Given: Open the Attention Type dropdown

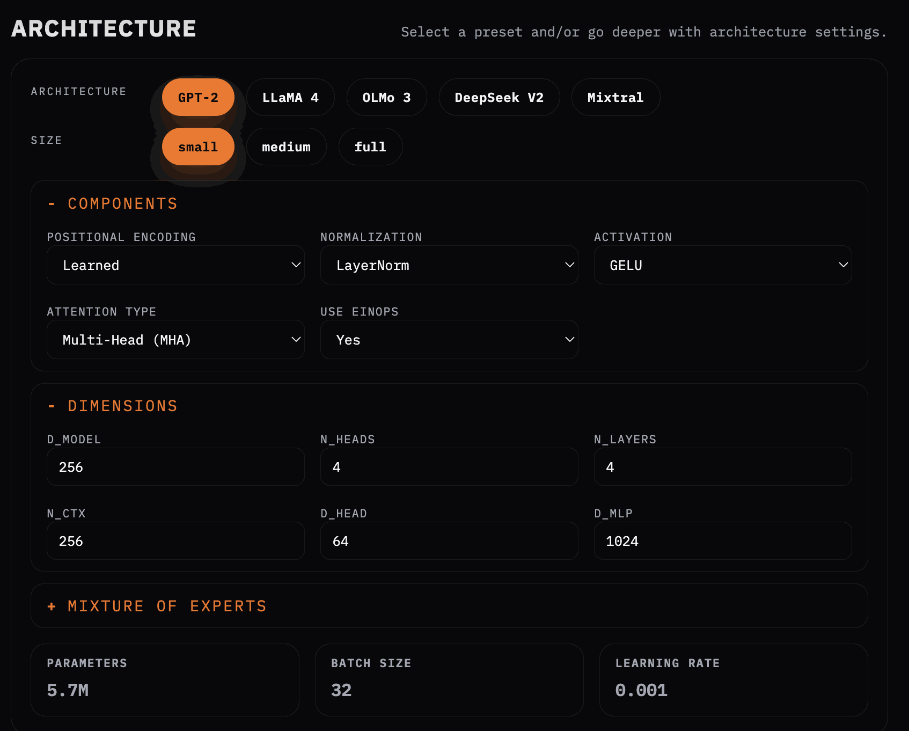Looking at the screenshot, I should pyautogui.click(x=175, y=340).
